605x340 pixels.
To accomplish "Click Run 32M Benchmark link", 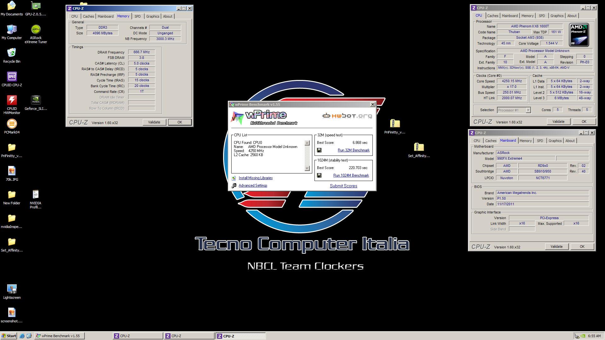I will (354, 150).
